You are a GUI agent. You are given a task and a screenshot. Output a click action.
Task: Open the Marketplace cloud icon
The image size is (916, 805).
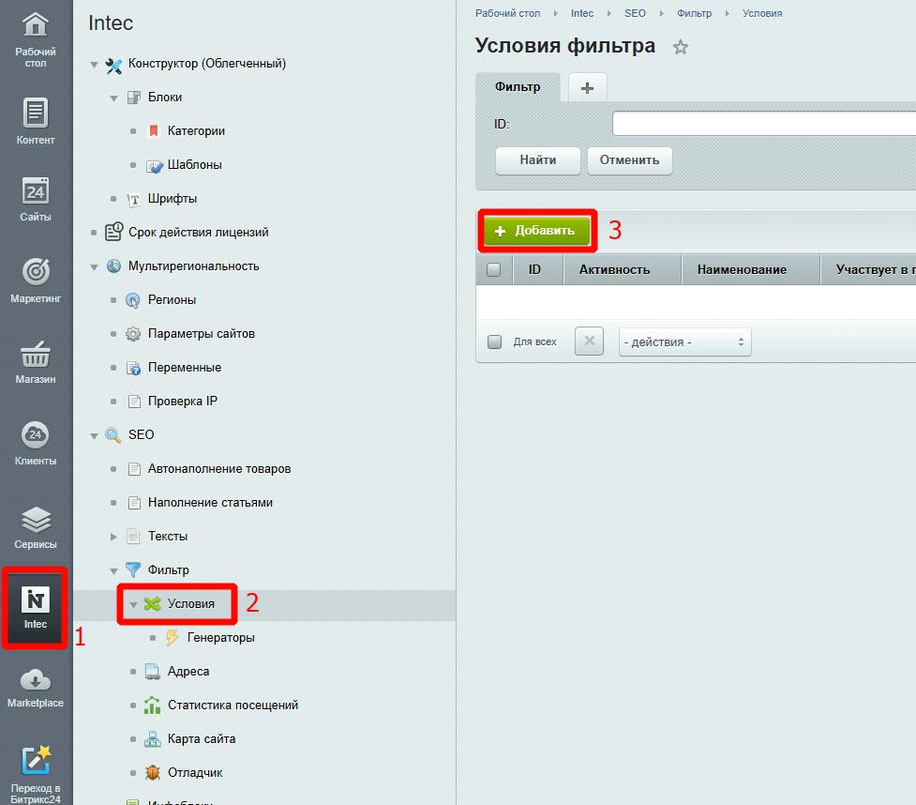36,681
